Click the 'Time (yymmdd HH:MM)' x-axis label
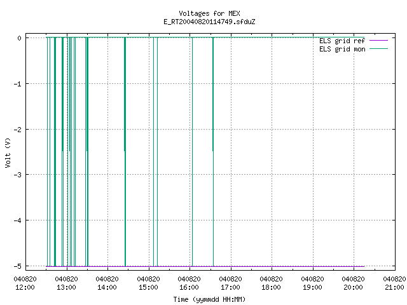Viewport: 407px width, 305px height. coord(209,299)
